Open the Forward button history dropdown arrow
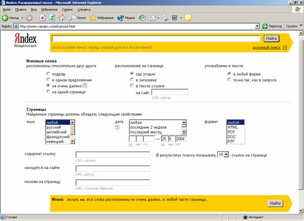304x221 pixels. coord(35,18)
